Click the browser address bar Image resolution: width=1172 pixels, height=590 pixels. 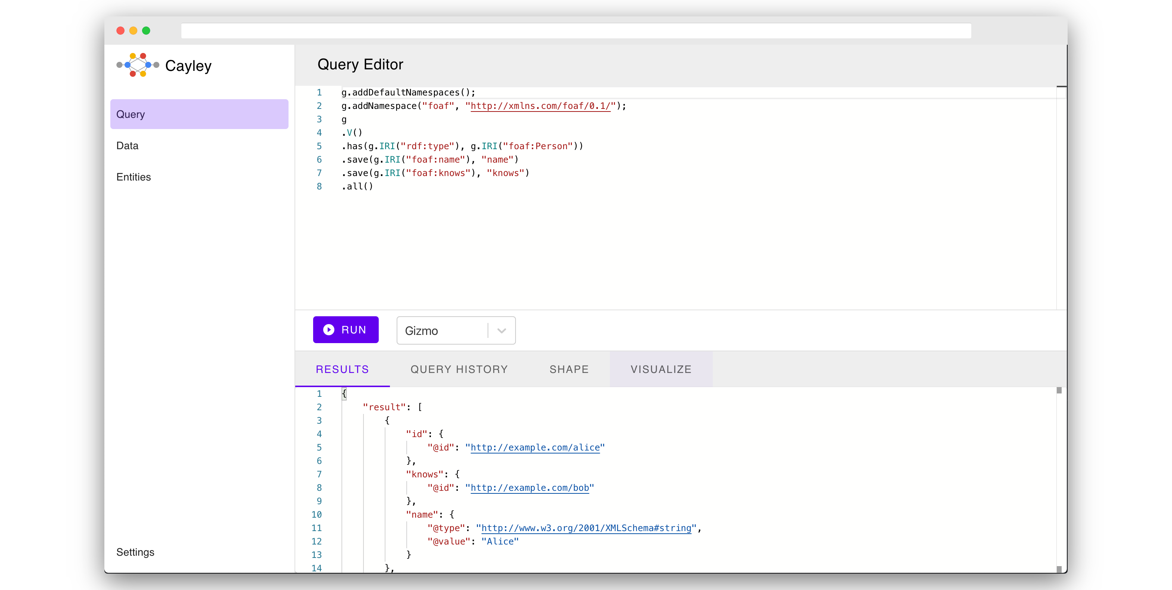(576, 31)
